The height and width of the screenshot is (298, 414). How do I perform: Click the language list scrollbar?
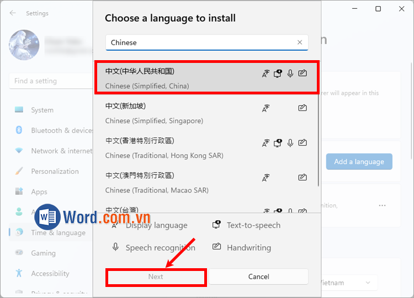point(319,140)
